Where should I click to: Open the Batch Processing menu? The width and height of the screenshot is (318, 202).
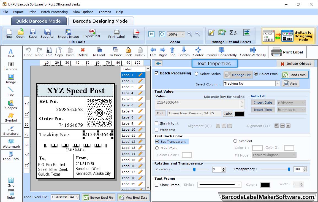[54, 12]
